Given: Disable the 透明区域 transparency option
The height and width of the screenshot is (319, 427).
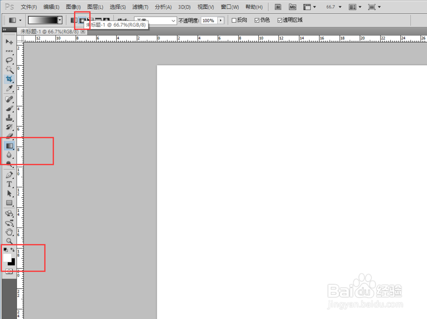Looking at the screenshot, I should (x=279, y=20).
